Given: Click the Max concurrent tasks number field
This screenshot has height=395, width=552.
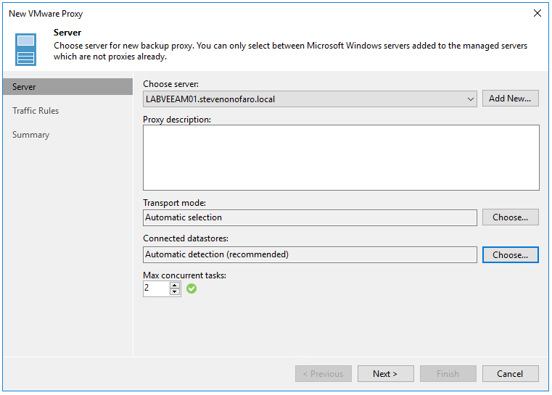Looking at the screenshot, I should 156,288.
